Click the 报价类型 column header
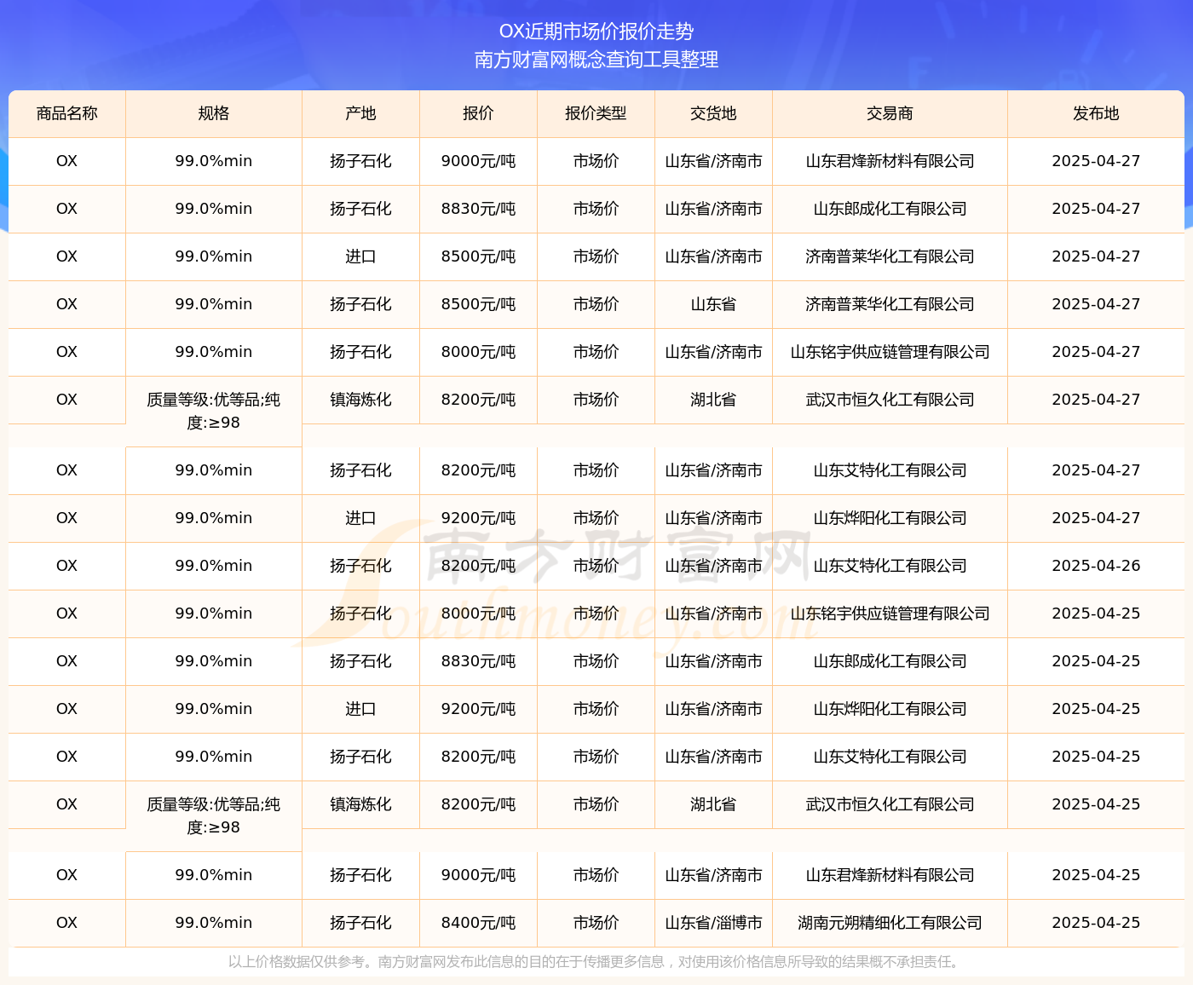This screenshot has width=1193, height=985. click(596, 113)
